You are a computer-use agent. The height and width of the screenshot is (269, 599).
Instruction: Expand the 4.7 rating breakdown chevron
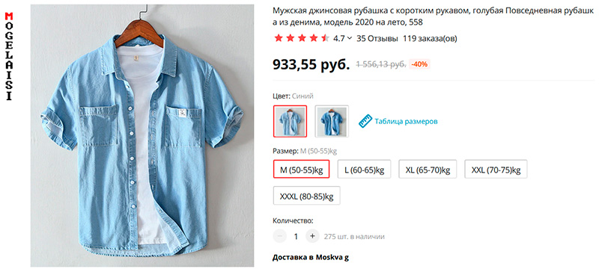tap(350, 38)
